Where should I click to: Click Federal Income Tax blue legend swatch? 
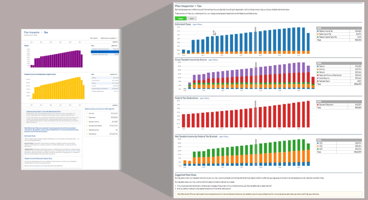tap(318, 31)
